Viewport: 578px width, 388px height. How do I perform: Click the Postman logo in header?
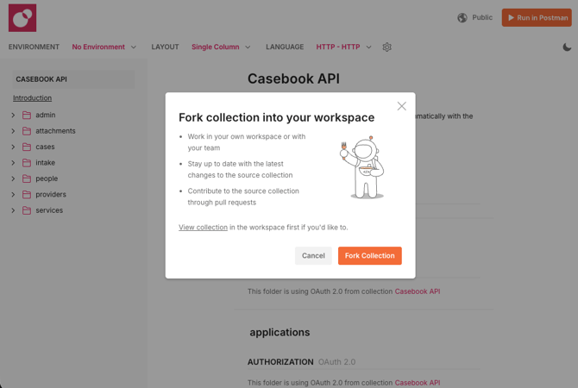(x=22, y=17)
